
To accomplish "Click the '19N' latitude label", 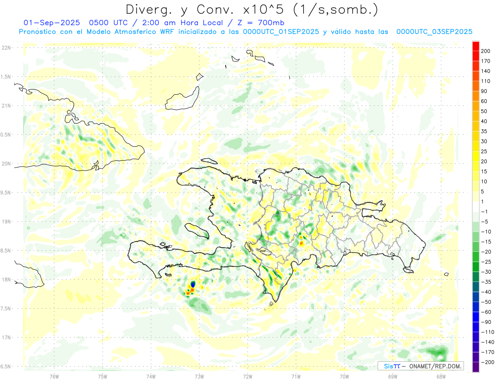I will pyautogui.click(x=6, y=222).
